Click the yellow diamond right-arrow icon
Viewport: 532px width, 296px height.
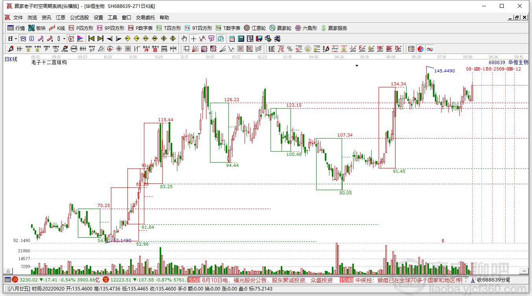pyautogui.click(x=136, y=39)
